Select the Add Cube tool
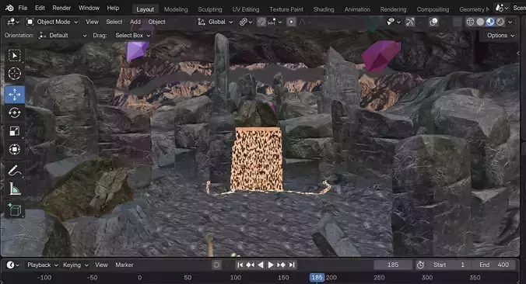This screenshot has width=526, height=284. (x=15, y=210)
